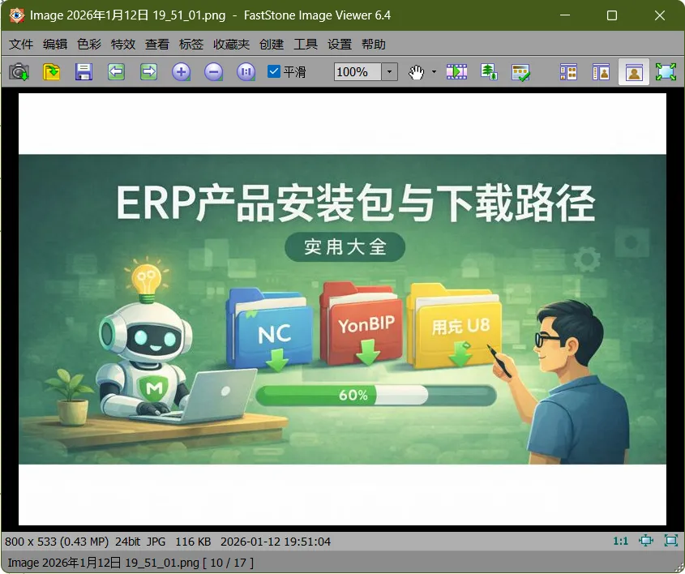Open the 收藏夹 menu
Screen dimensions: 685x574
coord(232,44)
